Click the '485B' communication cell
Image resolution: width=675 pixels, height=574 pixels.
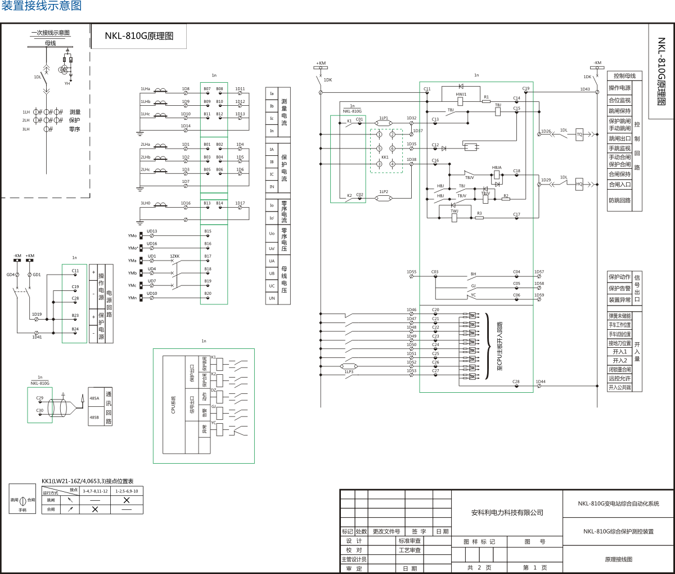coord(94,418)
